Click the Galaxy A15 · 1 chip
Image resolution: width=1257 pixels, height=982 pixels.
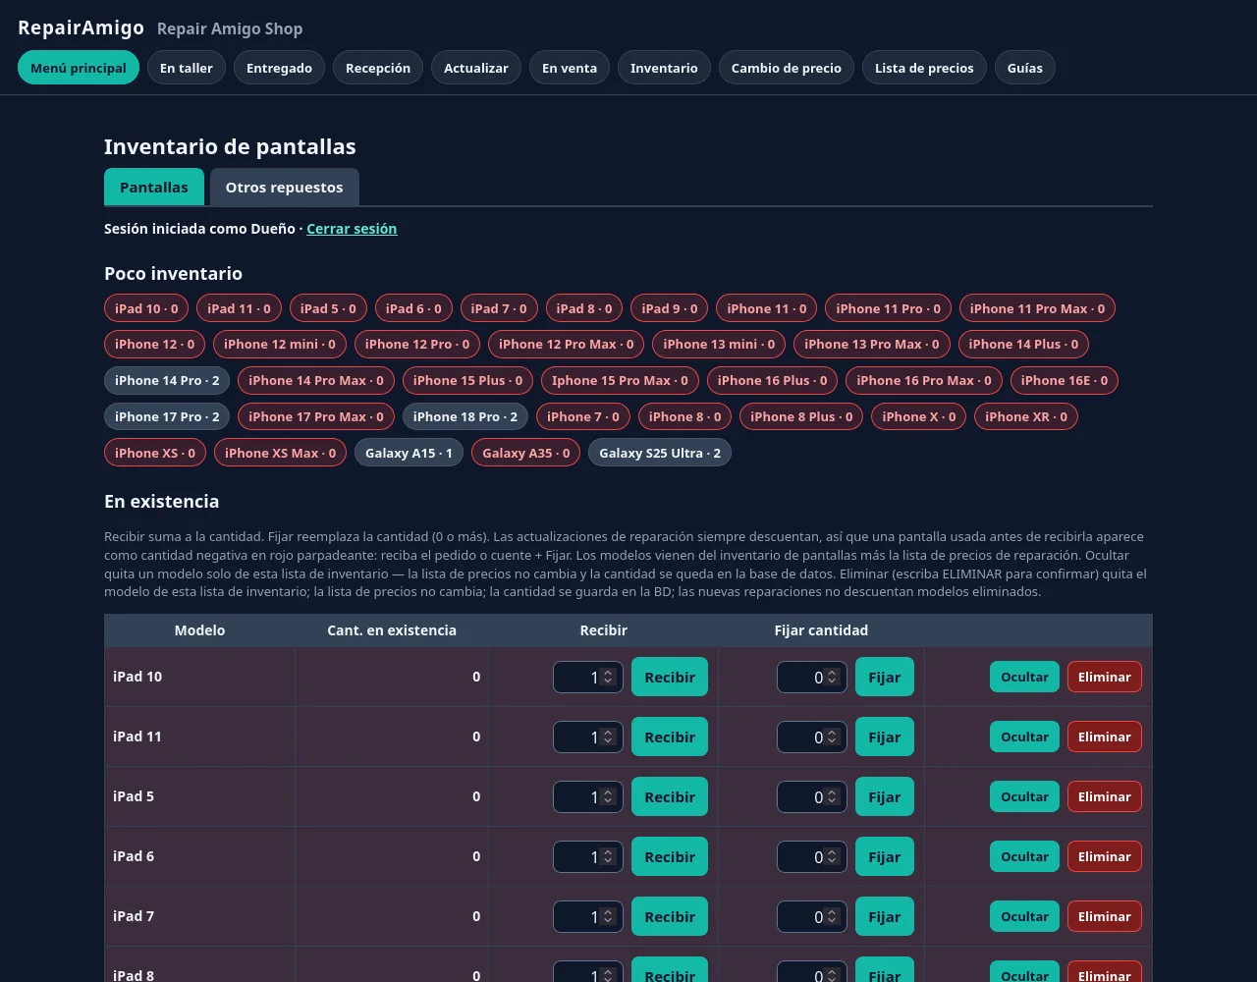pos(409,453)
